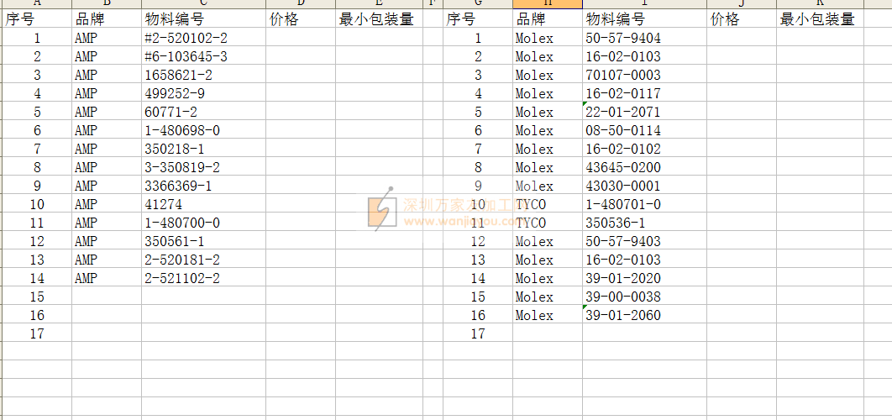Select the 最小包装量 header in column K
The height and width of the screenshot is (420, 892).
(819, 19)
